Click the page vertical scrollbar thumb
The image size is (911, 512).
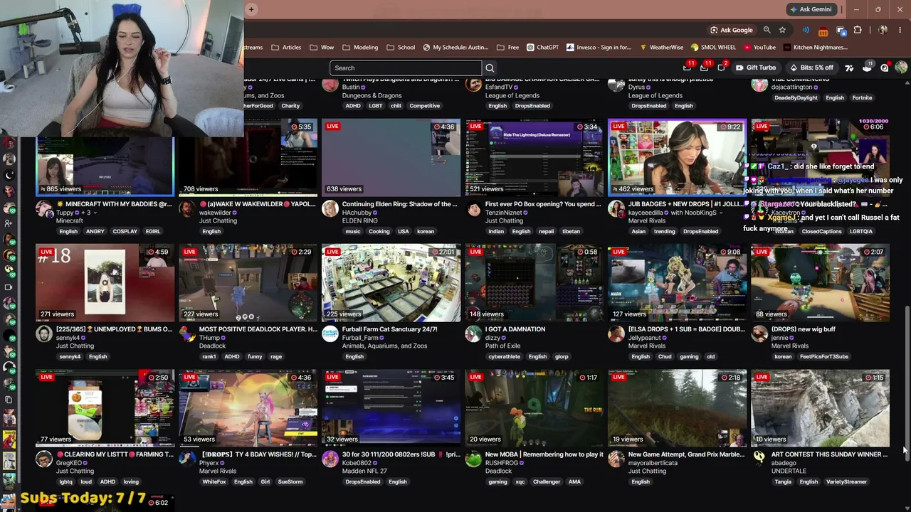[x=907, y=384]
